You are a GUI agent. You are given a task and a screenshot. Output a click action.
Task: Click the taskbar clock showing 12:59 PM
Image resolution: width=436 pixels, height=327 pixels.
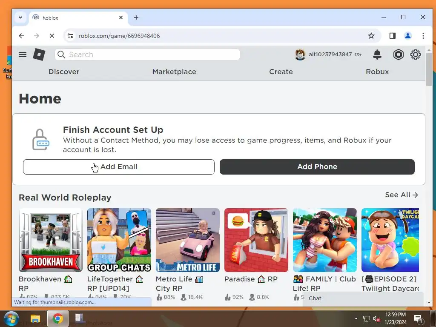point(396,318)
